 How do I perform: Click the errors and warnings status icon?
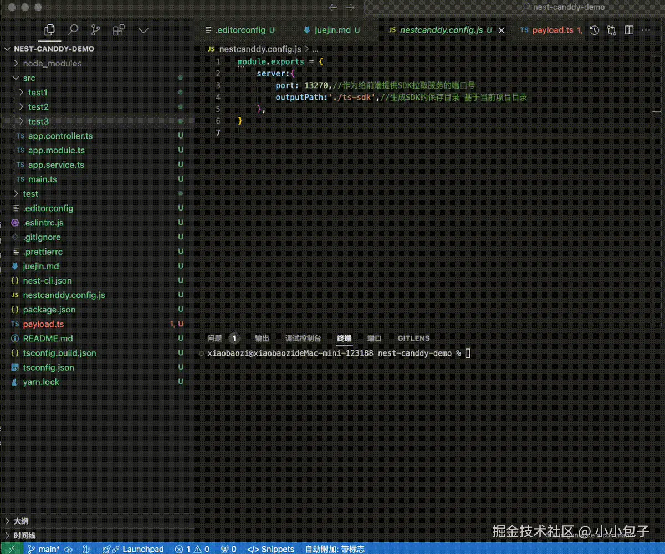(x=192, y=549)
